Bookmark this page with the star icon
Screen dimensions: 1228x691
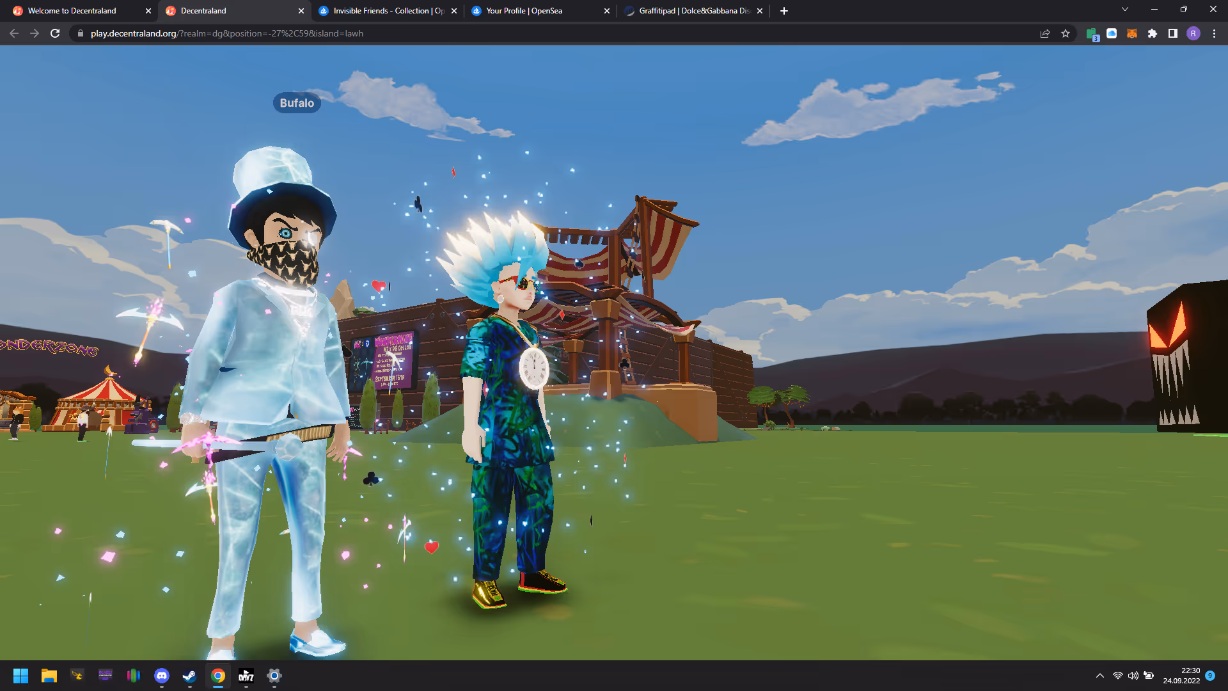pyautogui.click(x=1066, y=33)
